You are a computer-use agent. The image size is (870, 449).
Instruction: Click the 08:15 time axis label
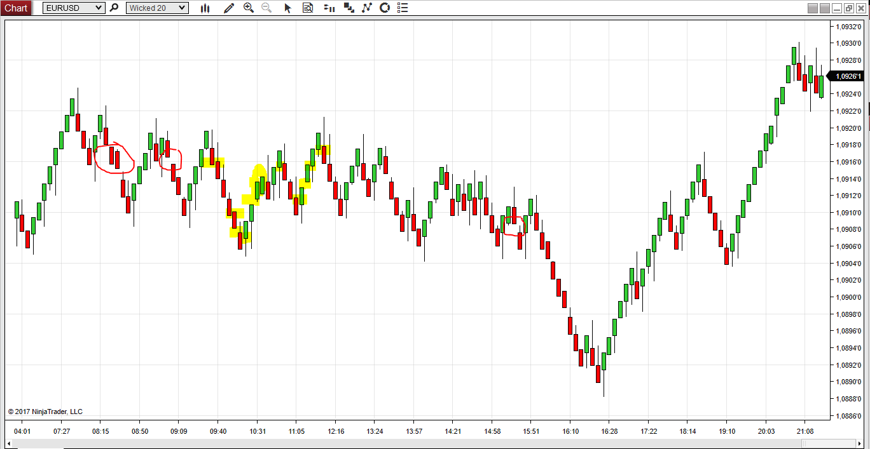pyautogui.click(x=100, y=431)
